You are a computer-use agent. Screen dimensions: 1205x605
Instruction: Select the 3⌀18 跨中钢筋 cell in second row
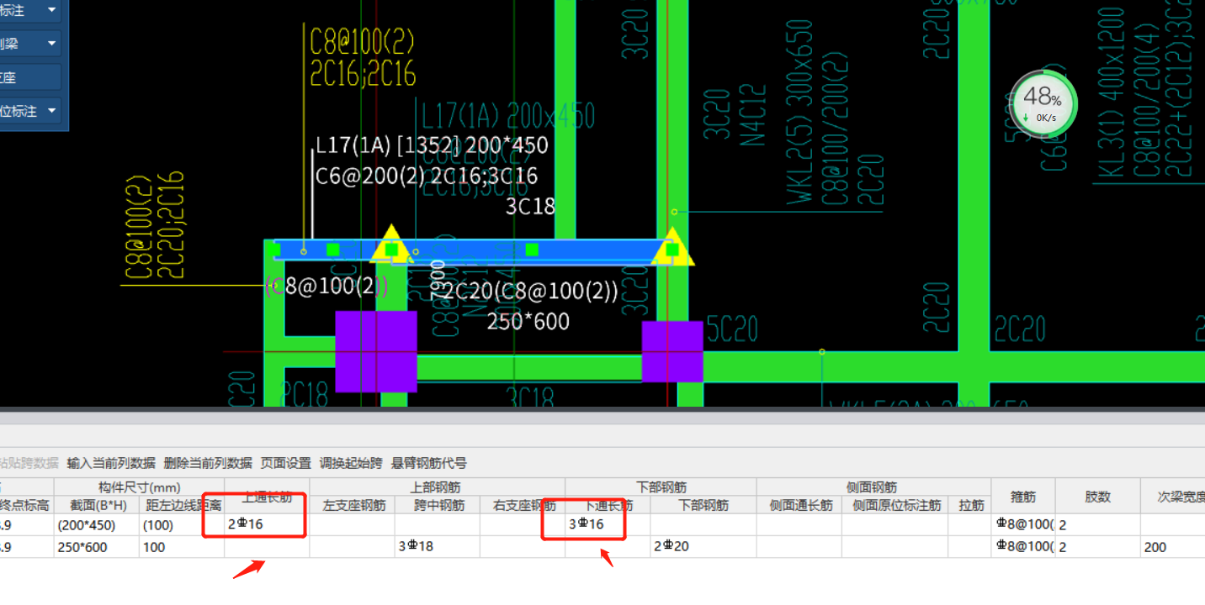coord(438,547)
